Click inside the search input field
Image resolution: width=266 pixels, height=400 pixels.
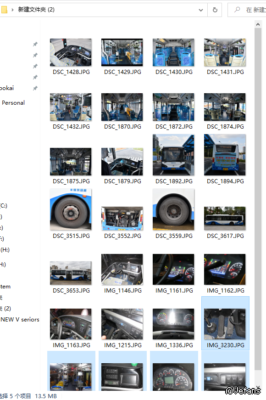[255, 10]
